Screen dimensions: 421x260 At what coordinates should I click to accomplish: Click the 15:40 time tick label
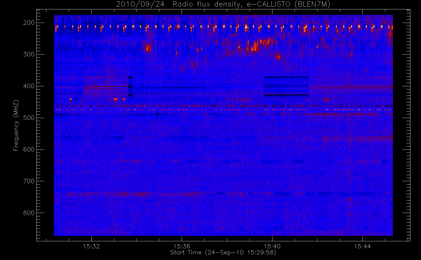[x=272, y=246]
